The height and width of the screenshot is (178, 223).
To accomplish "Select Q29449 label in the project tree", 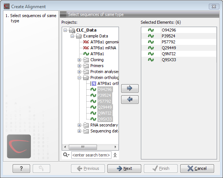I will click(x=105, y=107).
